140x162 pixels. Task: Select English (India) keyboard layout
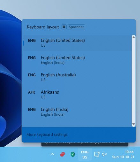pos(77,112)
